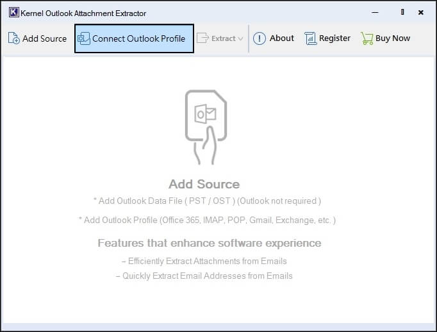
Task: Click the Add Source toolbar label
Action: [45, 38]
